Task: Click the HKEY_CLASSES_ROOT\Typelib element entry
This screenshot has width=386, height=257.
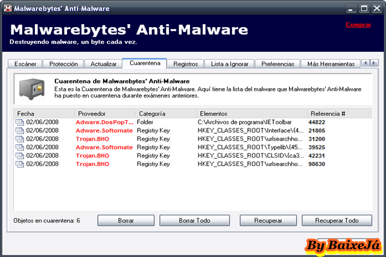Action: pyautogui.click(x=250, y=147)
